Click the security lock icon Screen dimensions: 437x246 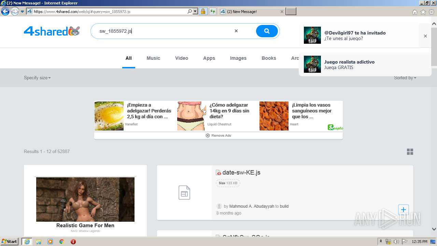click(x=203, y=12)
